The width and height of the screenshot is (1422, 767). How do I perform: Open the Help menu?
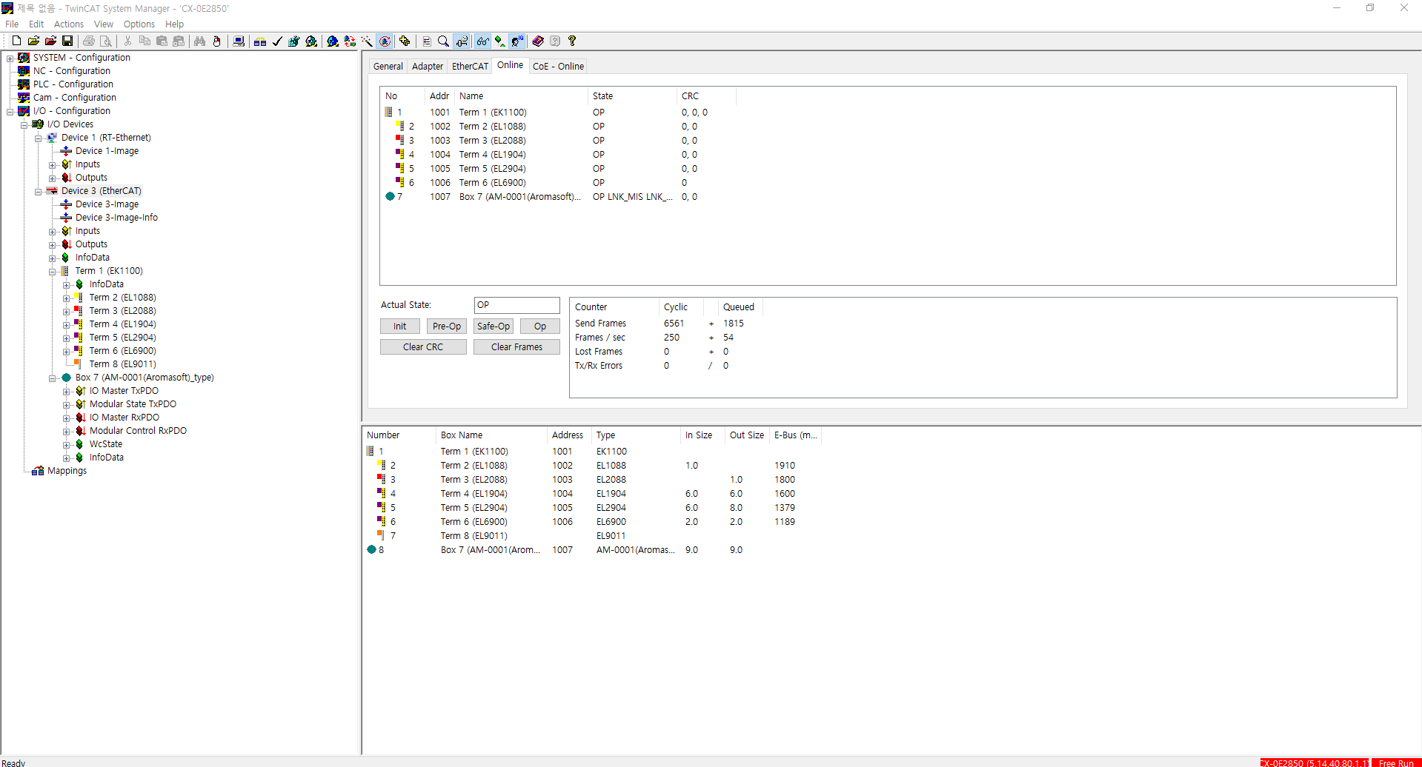tap(174, 24)
